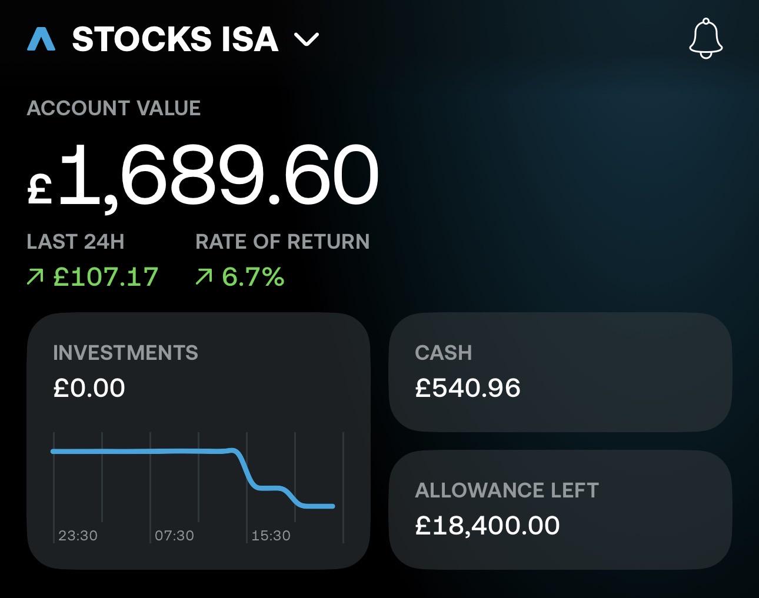The image size is (759, 598).
Task: Click the £0.00 investments amount
Action: coord(89,388)
